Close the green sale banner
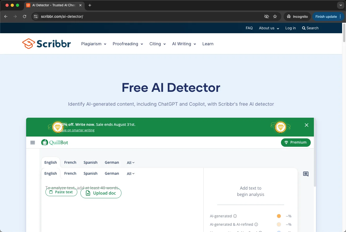This screenshot has width=346, height=232. [307, 125]
